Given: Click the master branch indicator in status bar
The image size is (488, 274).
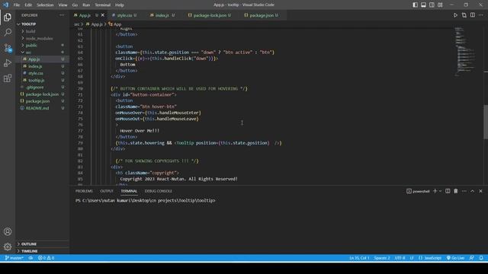Looking at the screenshot, I should click(x=14, y=258).
